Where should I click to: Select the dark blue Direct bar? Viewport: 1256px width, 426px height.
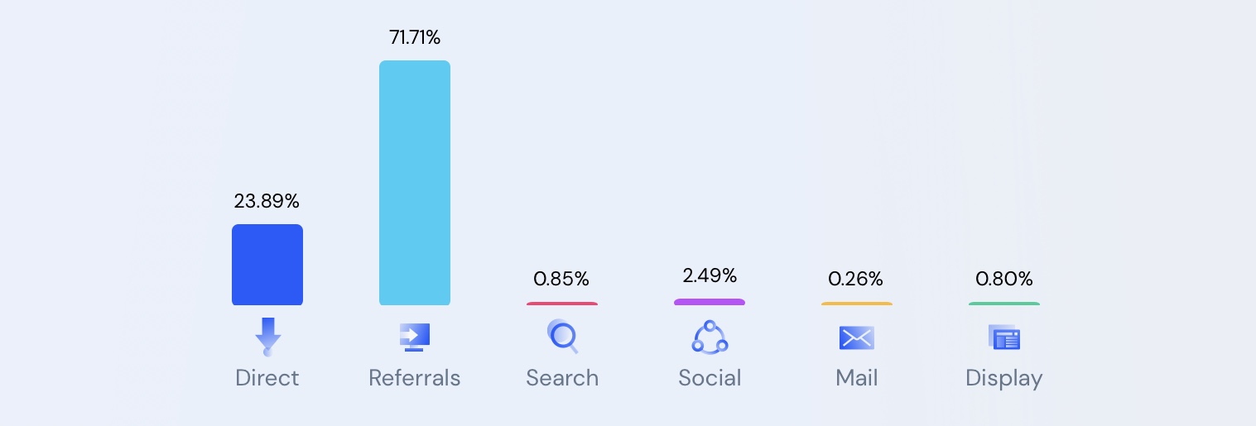pos(267,265)
